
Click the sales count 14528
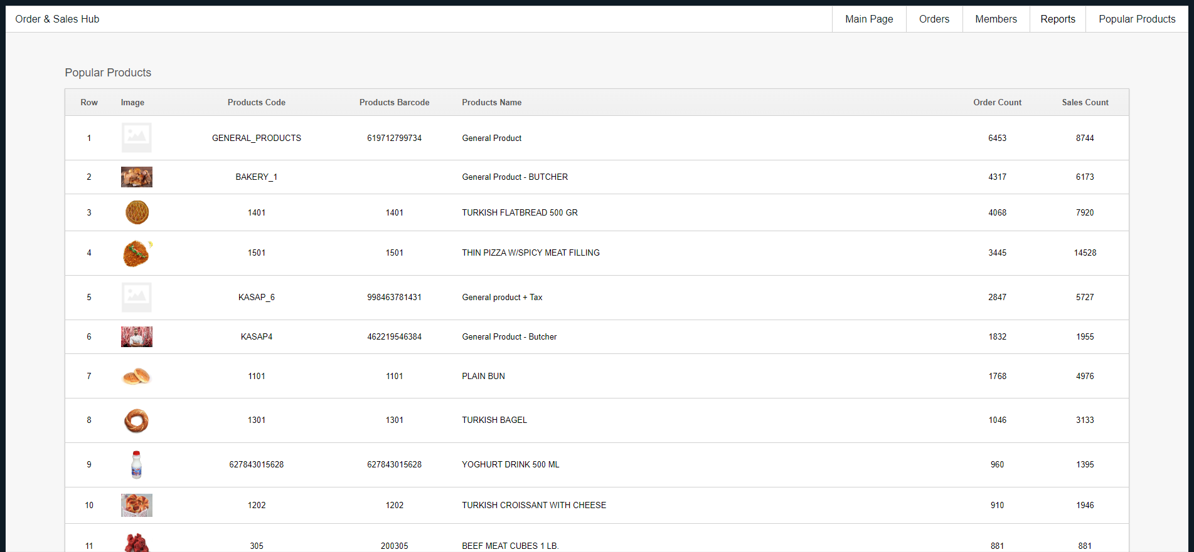click(x=1085, y=253)
